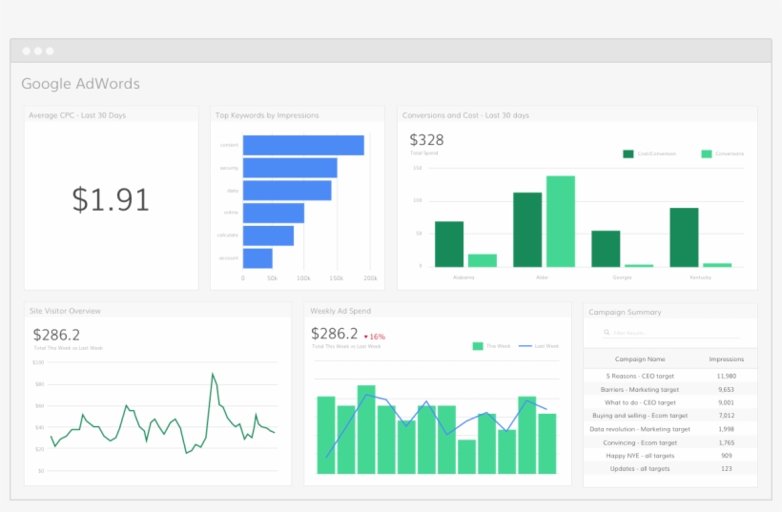The width and height of the screenshot is (782, 512).
Task: Sort by the Impressions column header
Action: point(726,359)
